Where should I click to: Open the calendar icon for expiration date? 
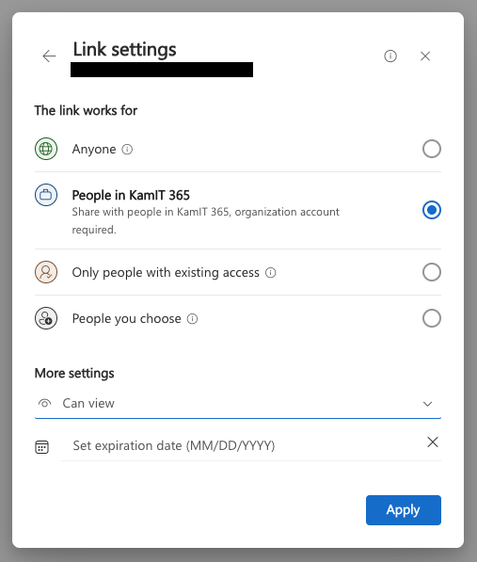click(x=42, y=446)
